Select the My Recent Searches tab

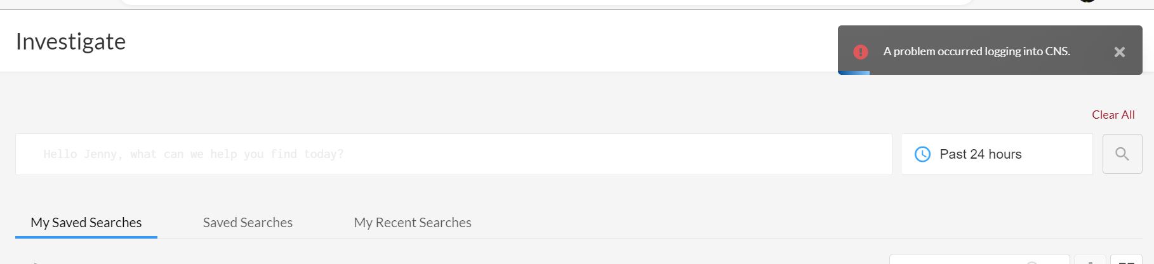click(413, 223)
